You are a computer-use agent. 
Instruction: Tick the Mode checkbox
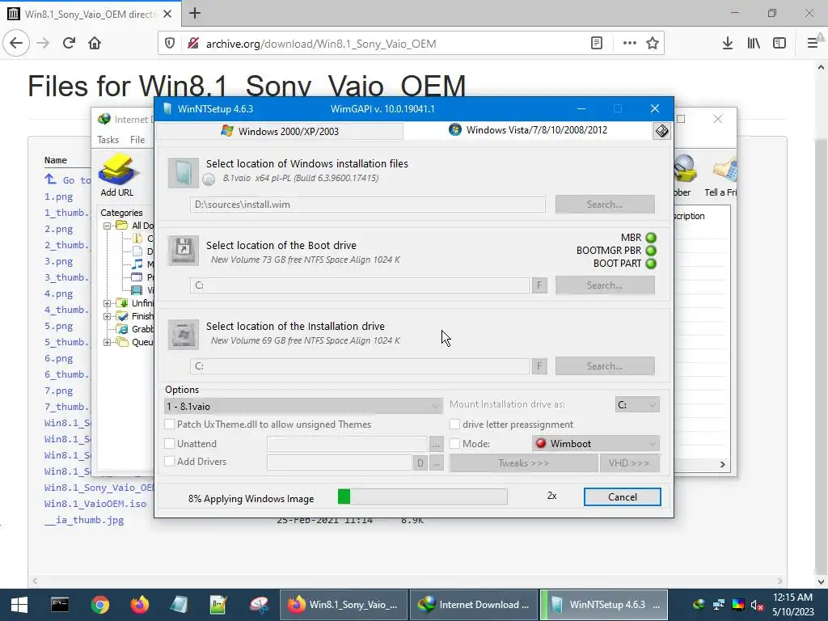454,444
